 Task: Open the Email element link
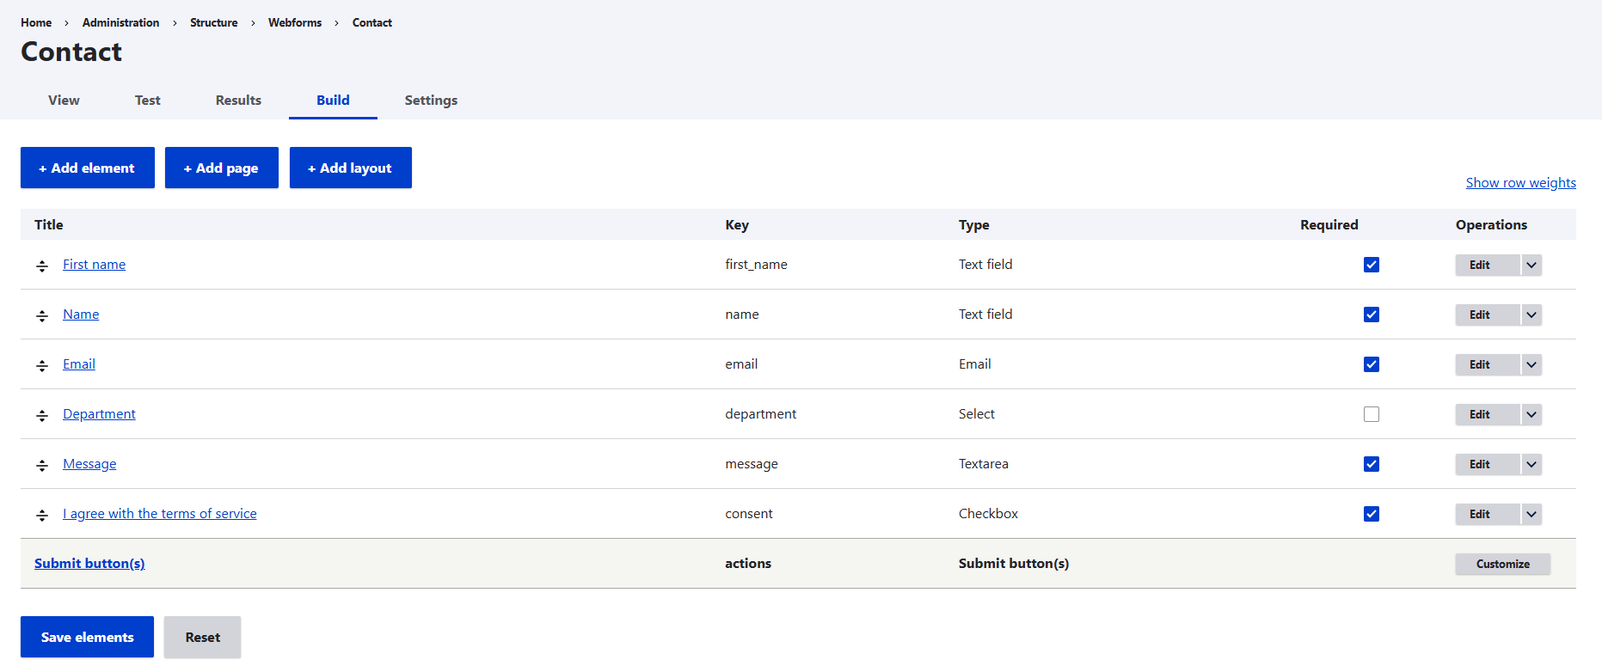pyautogui.click(x=79, y=364)
